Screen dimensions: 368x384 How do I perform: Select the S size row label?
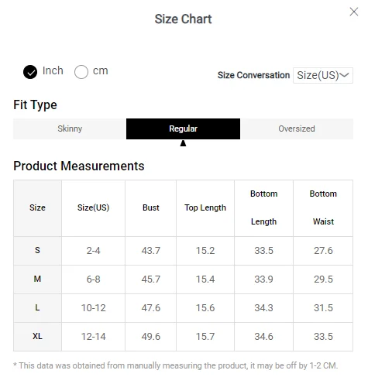(x=37, y=250)
